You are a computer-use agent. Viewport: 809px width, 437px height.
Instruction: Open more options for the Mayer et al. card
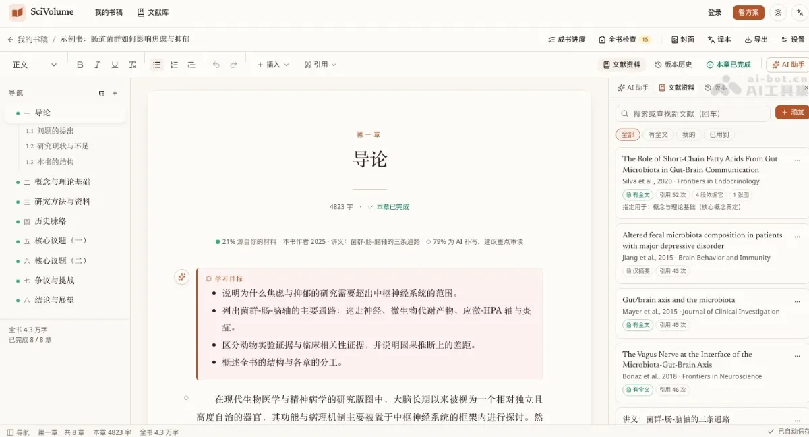pos(798,300)
